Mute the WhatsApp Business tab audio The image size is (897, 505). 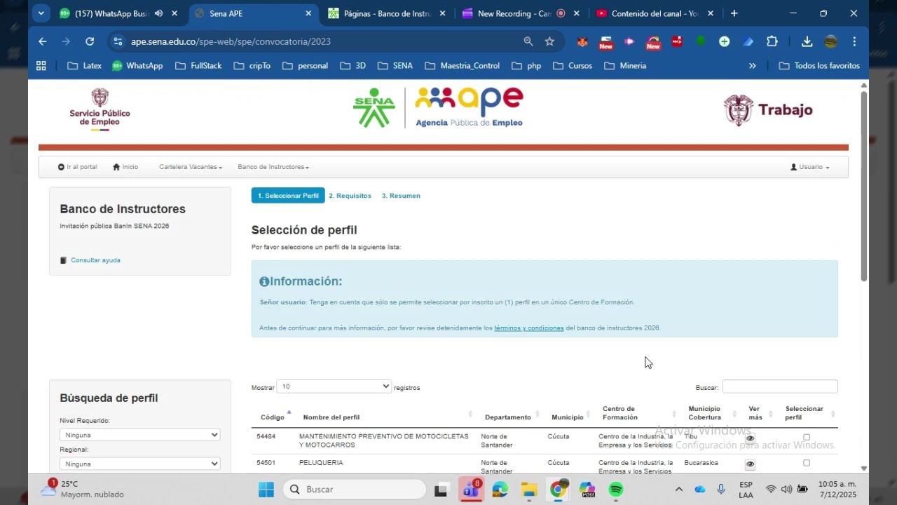159,13
